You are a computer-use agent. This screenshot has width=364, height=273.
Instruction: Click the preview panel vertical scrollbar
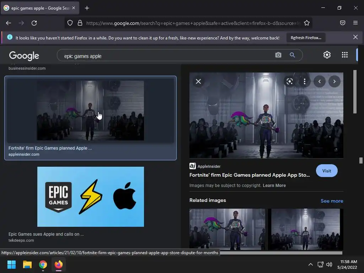pyautogui.click(x=355, y=92)
